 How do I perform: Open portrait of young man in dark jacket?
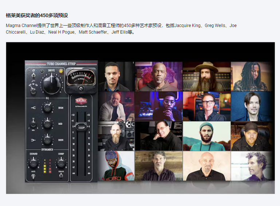pos(116,76)
